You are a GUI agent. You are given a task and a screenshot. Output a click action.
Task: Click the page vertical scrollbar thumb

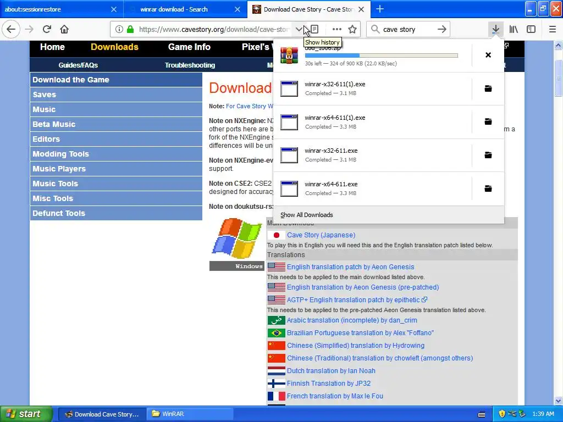click(x=558, y=78)
